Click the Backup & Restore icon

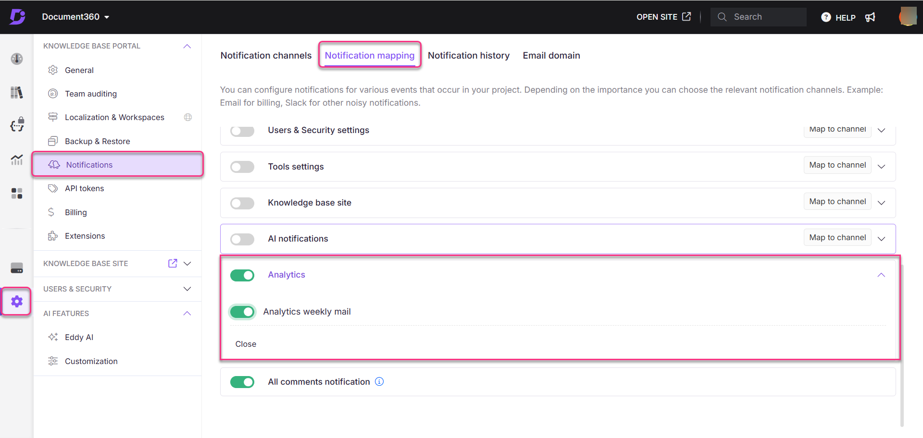[53, 141]
